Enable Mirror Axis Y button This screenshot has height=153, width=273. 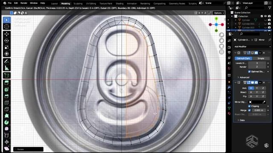click(257, 88)
